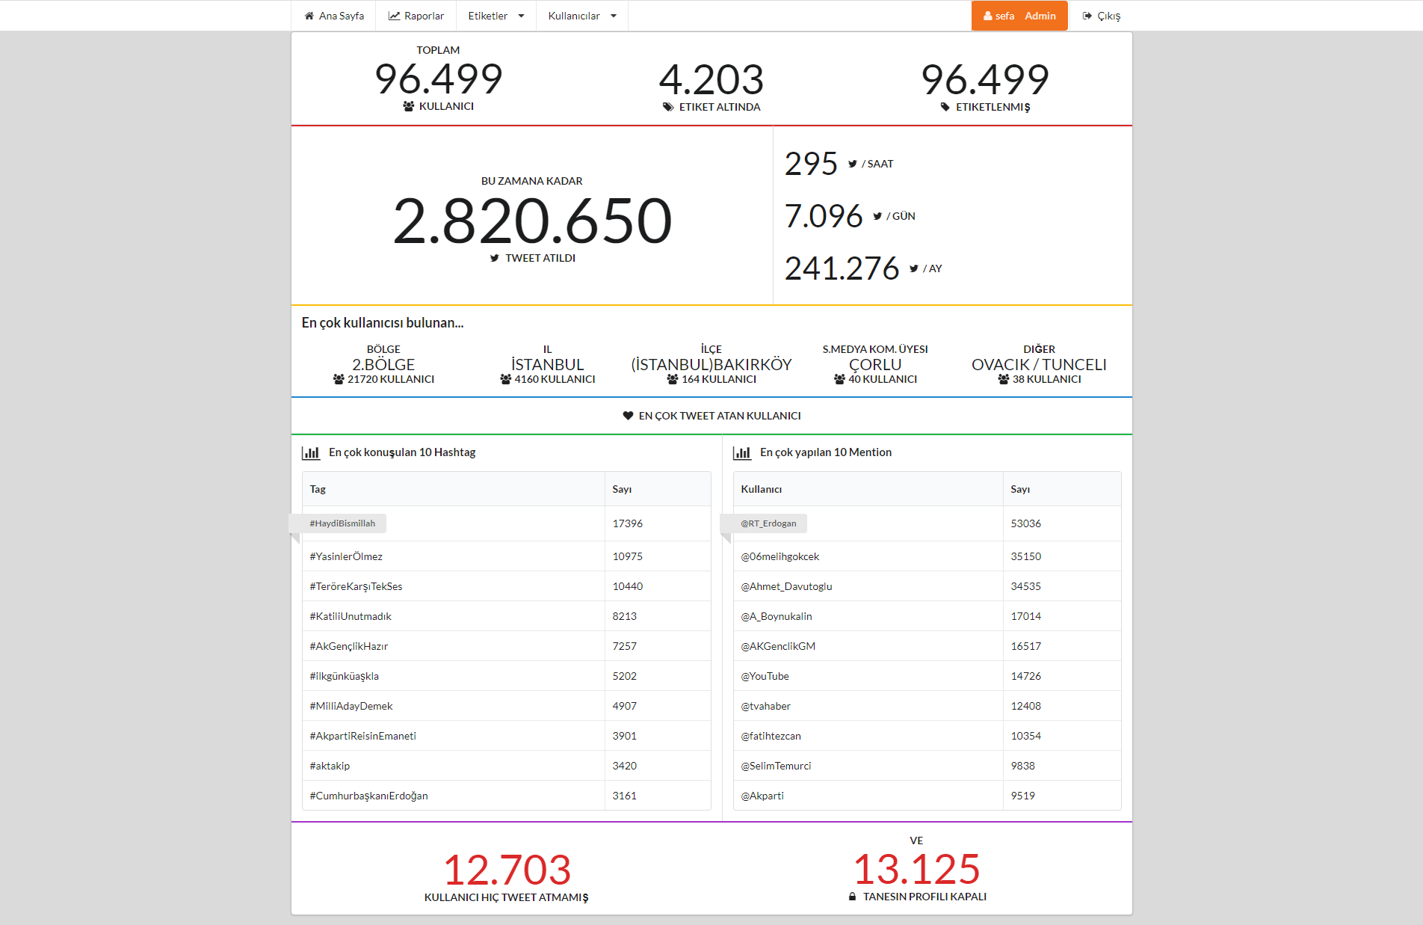Click the #KatiliUnutmadık hashtag row
Image resolution: width=1423 pixels, height=925 pixels.
[x=506, y=616]
